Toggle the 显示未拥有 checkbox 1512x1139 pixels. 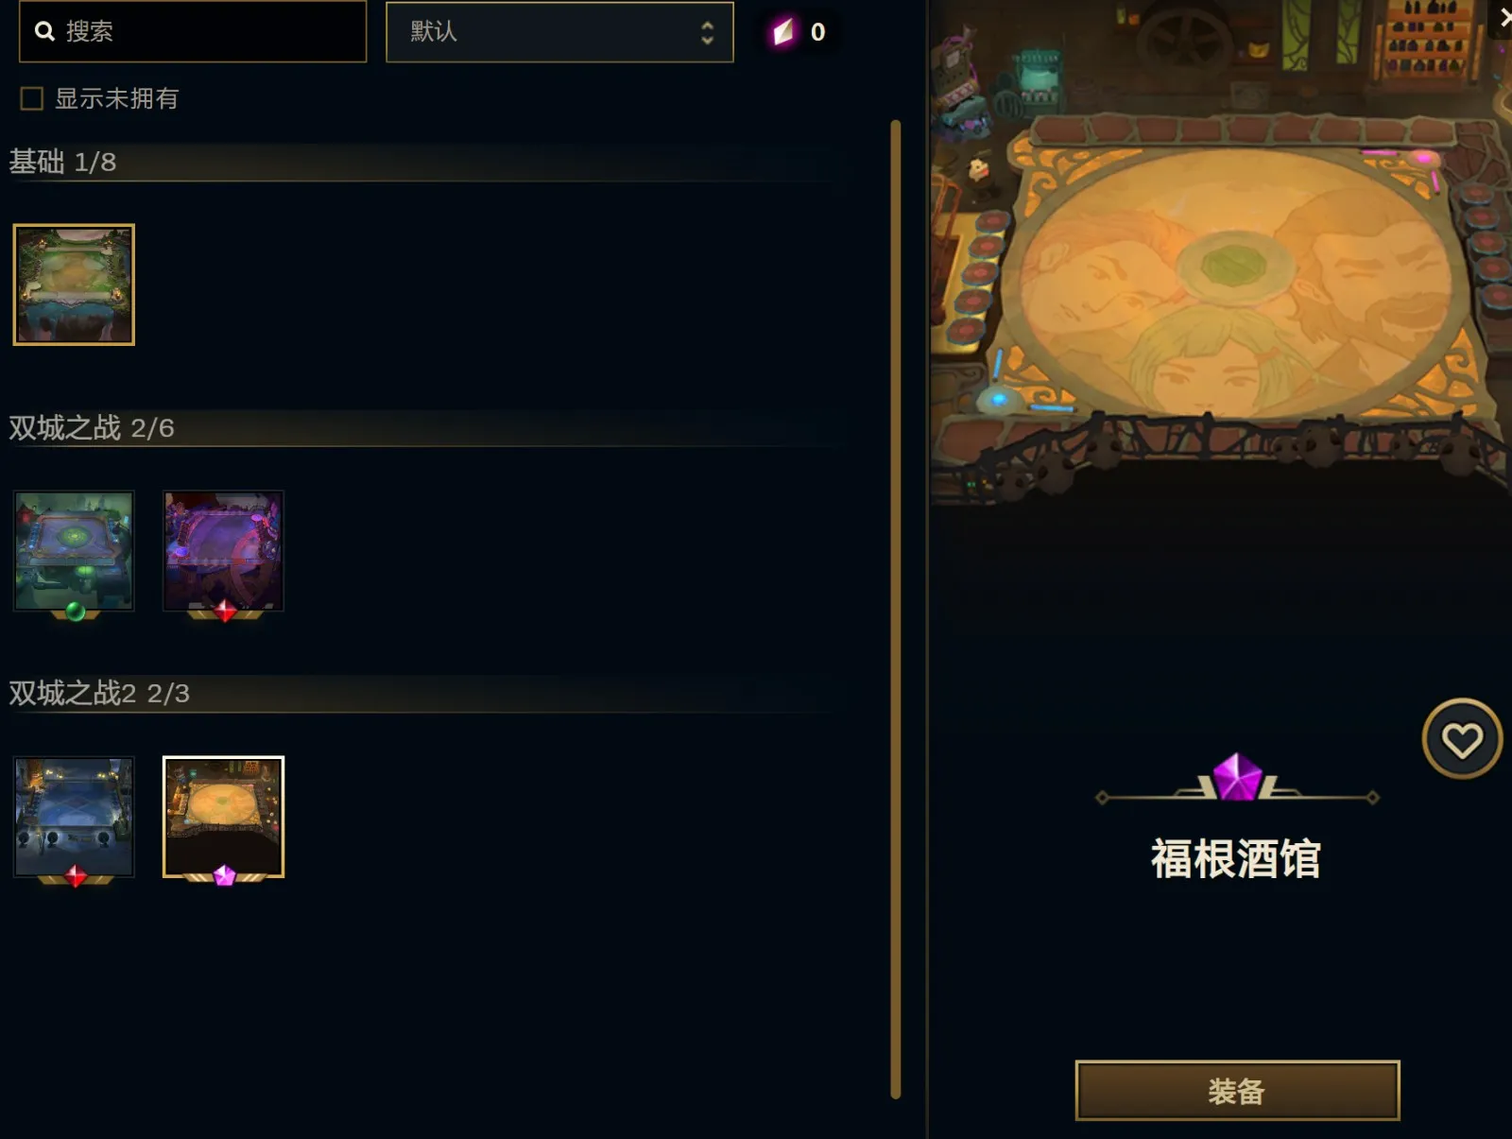point(32,98)
